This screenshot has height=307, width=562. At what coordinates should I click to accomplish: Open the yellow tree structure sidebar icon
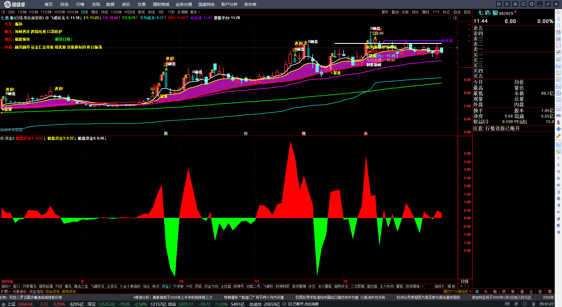(x=558, y=73)
